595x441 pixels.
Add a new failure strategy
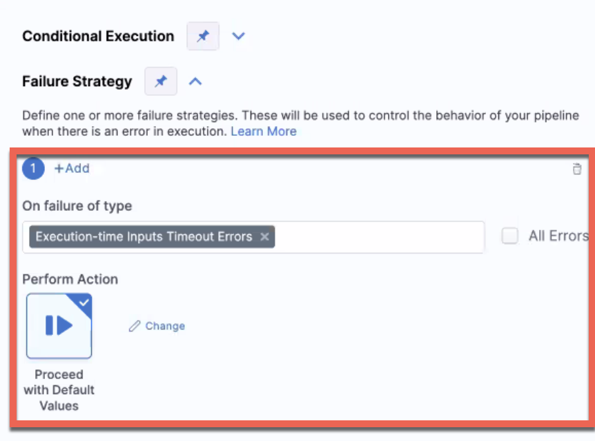coord(72,168)
